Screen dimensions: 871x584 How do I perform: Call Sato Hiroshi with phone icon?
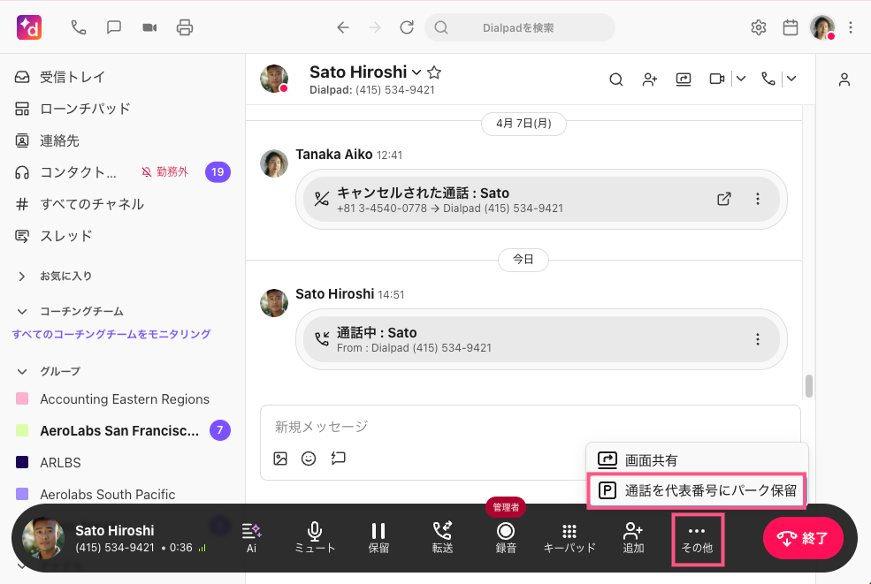(x=768, y=79)
